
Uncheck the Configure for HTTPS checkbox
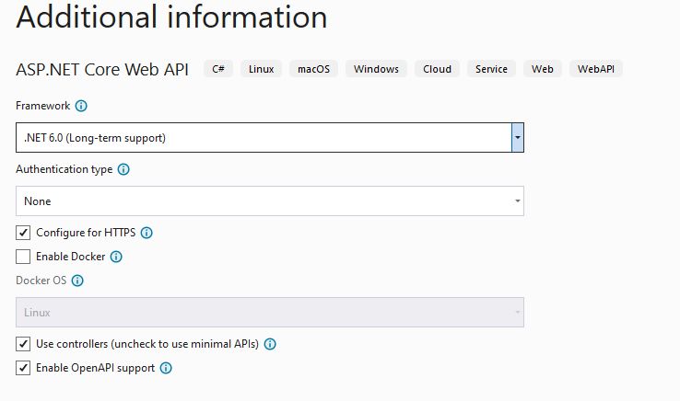pos(23,233)
